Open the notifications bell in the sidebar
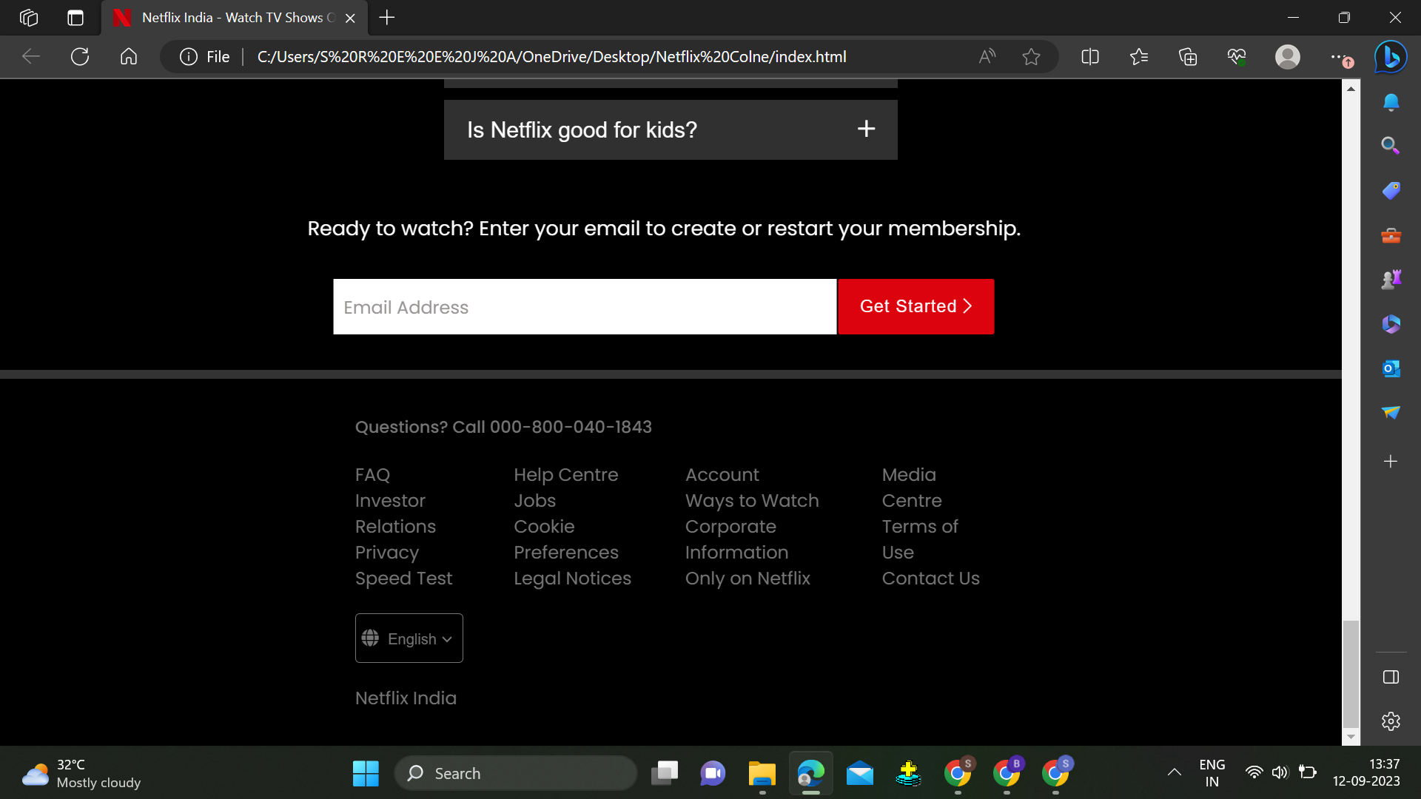This screenshot has width=1421, height=799. click(x=1391, y=102)
